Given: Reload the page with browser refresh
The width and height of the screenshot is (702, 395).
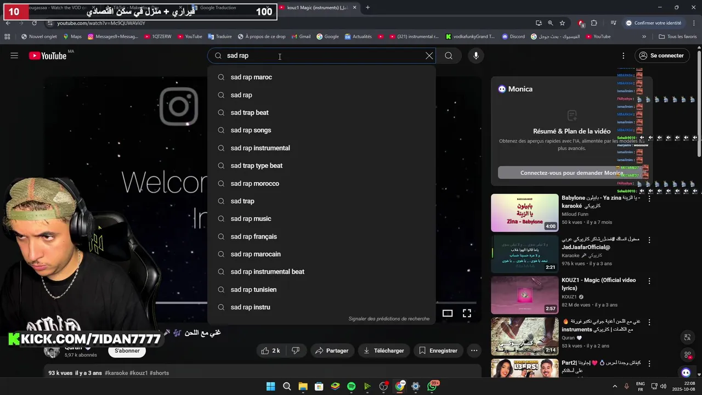Looking at the screenshot, I should (34, 23).
